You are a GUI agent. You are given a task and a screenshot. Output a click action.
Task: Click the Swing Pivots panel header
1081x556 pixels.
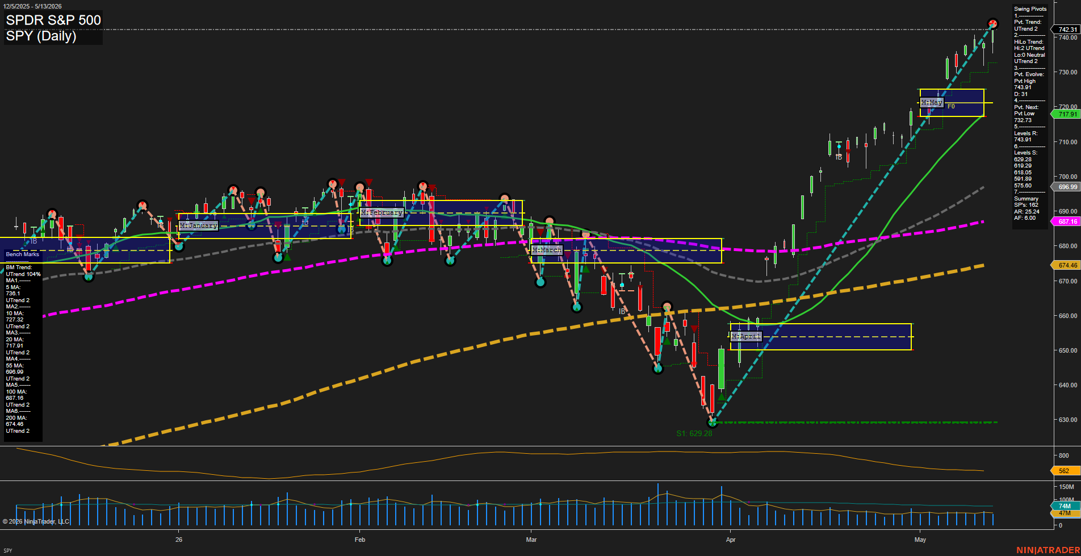coord(1030,9)
